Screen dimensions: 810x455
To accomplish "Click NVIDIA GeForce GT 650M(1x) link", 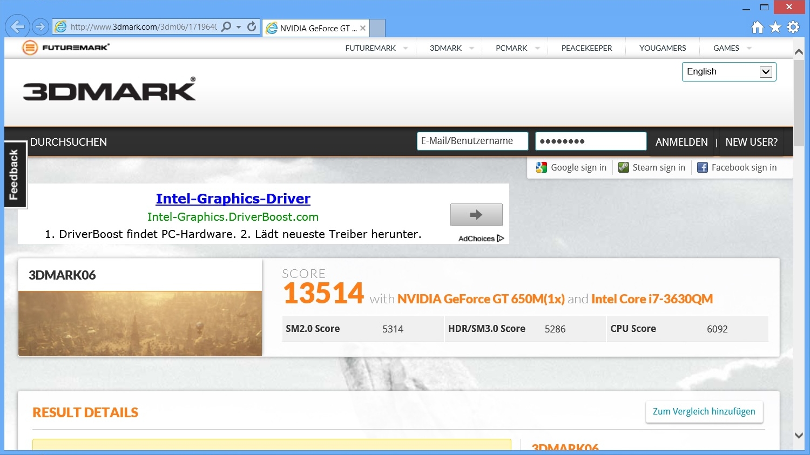I will 481,299.
